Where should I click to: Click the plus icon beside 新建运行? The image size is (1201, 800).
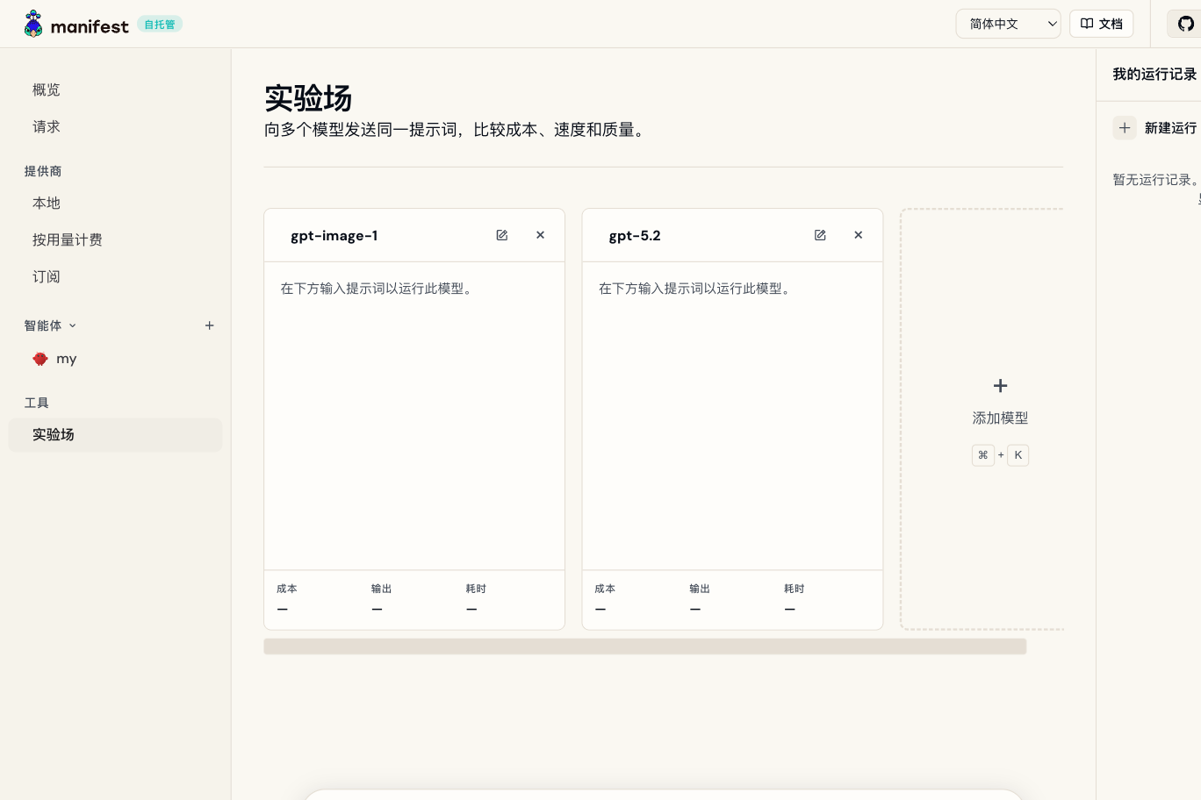click(1125, 128)
